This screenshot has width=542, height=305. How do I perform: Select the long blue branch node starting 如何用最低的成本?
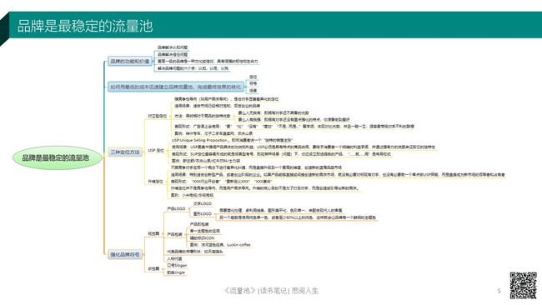click(175, 87)
